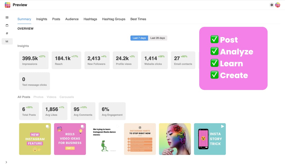Open the Instagram Habits post thumbnail
The image size is (285, 166).
tap(140, 139)
